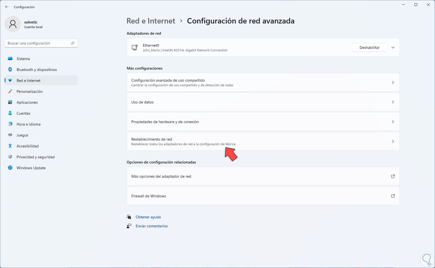435x268 pixels.
Task: Open the Obtener ayuda link
Action: click(148, 217)
